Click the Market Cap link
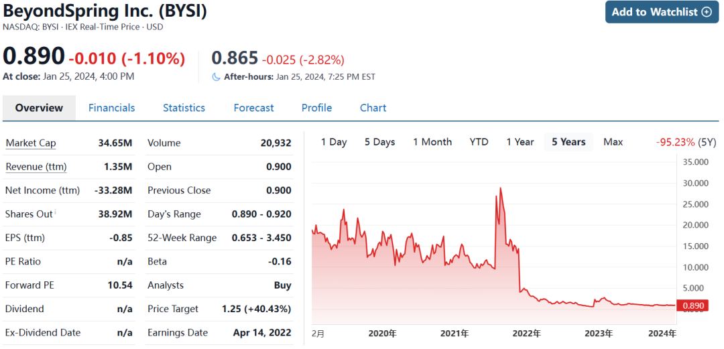This screenshot has height=349, width=724. tap(31, 143)
